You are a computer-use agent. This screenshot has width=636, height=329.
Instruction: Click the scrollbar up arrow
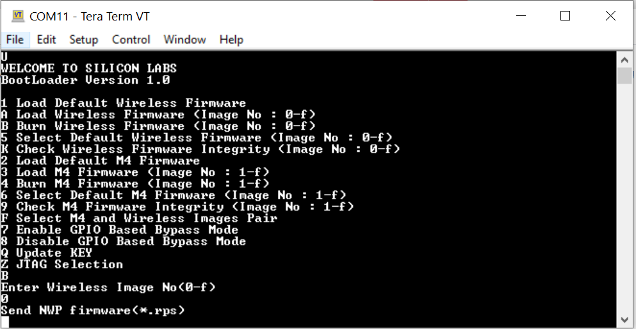click(624, 60)
